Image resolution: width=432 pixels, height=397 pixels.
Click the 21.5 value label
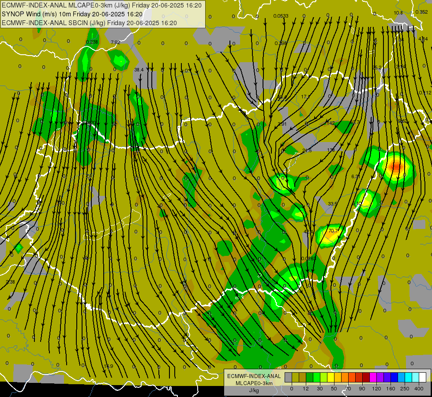pos(307,150)
